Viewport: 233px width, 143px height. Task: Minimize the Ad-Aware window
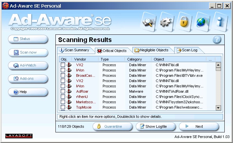point(212,6)
